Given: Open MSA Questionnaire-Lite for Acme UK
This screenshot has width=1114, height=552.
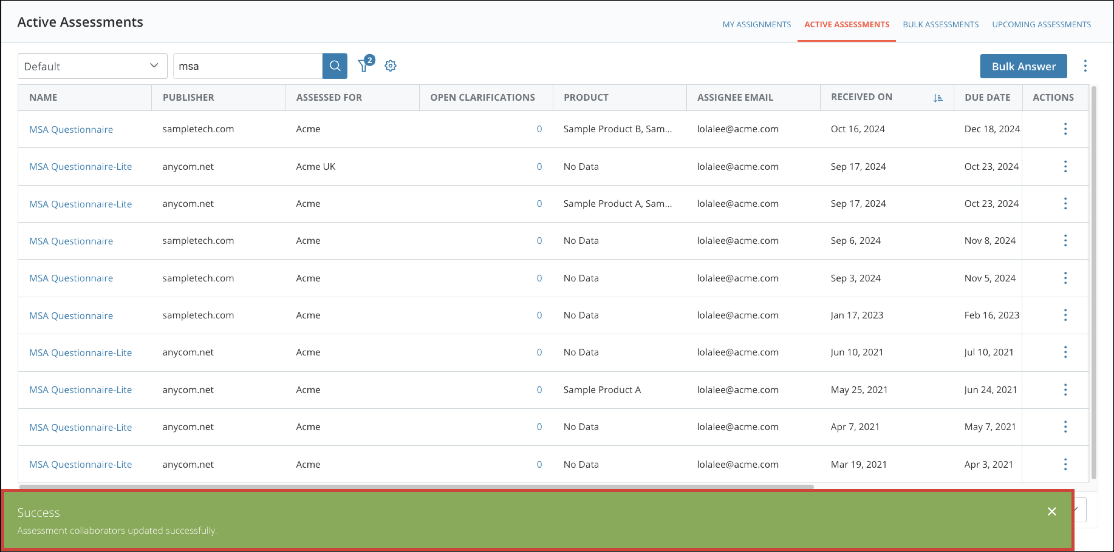Looking at the screenshot, I should click(80, 166).
